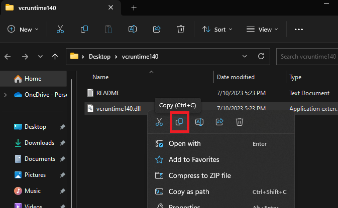Open Downloads folder in the sidebar
The height and width of the screenshot is (208, 338).
(39, 143)
